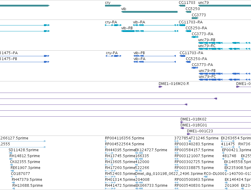Click the RH44395.5prime EST label
The image size is (251, 190).
pos(120,150)
